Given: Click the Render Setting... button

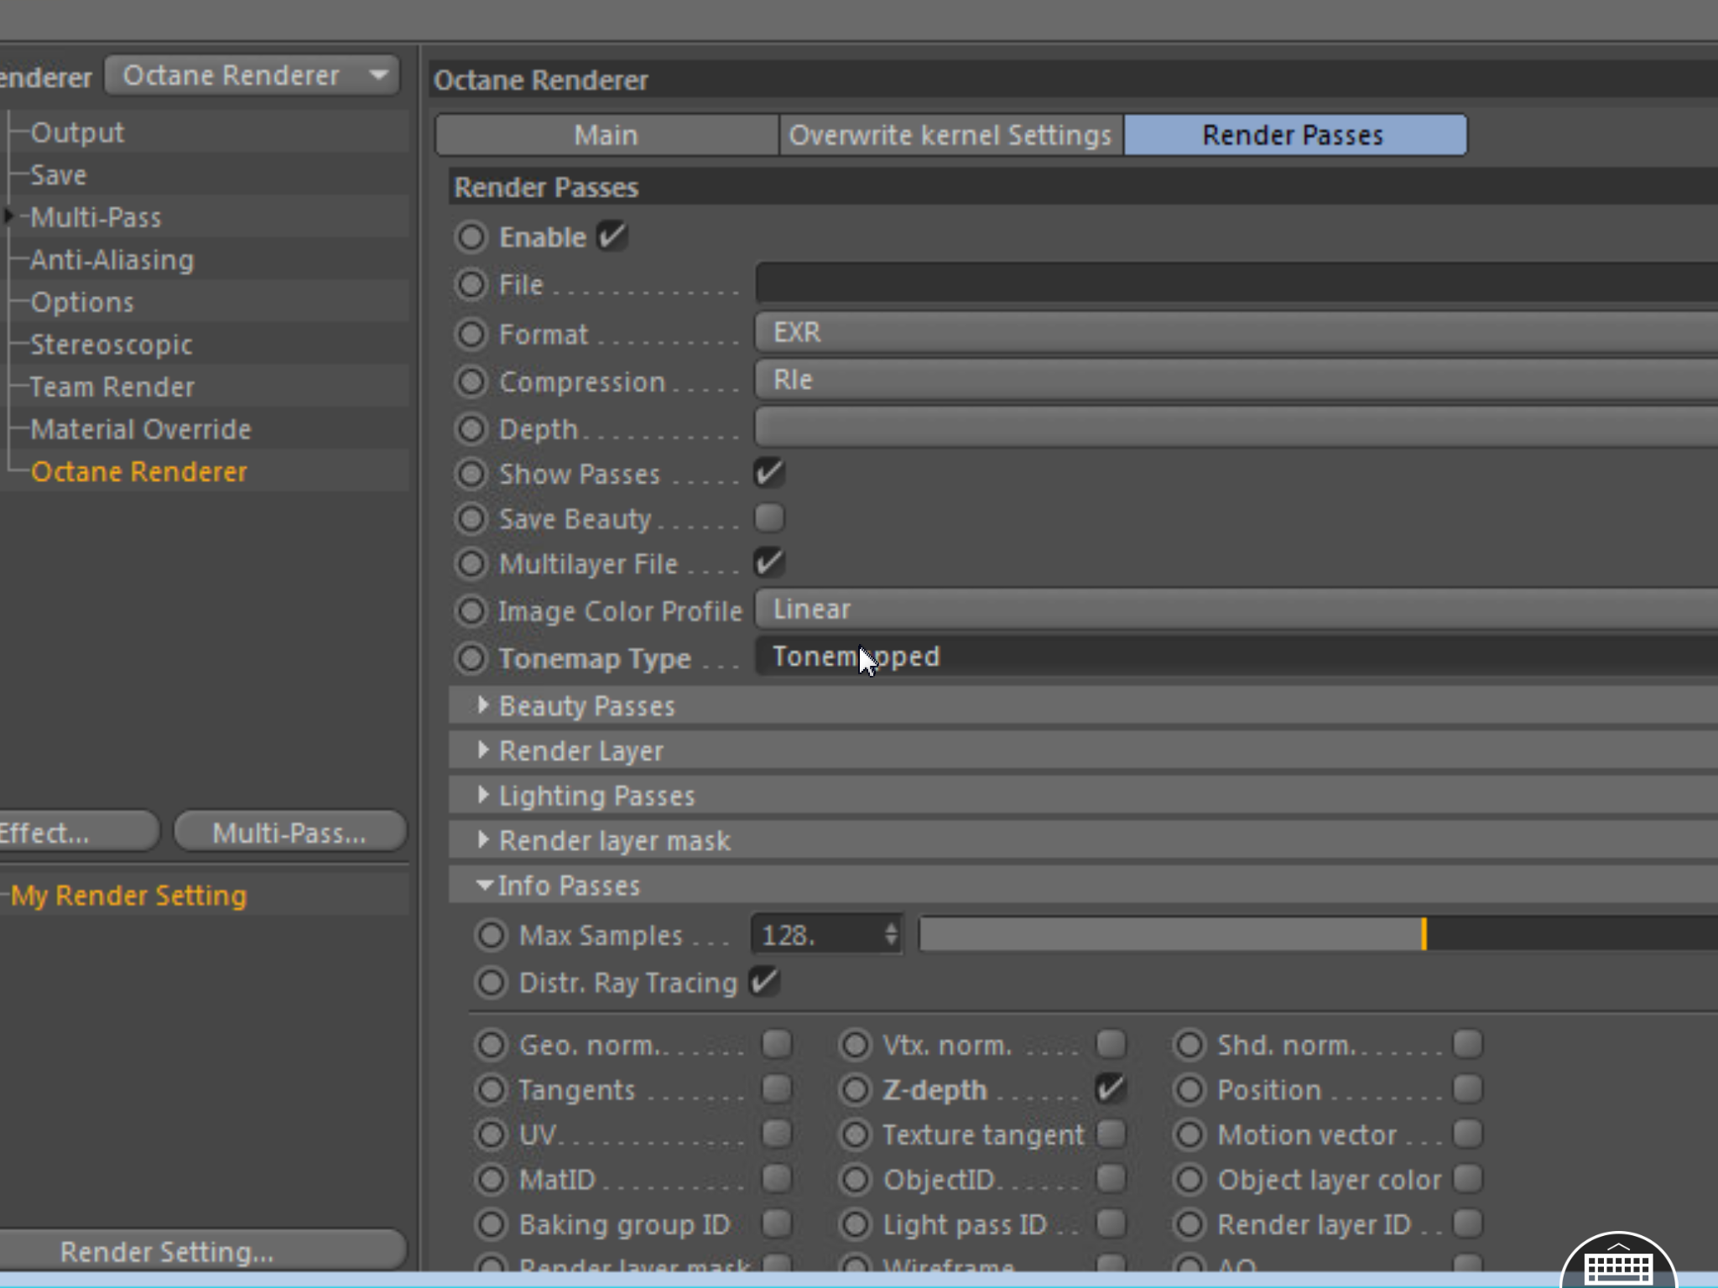Looking at the screenshot, I should [168, 1252].
